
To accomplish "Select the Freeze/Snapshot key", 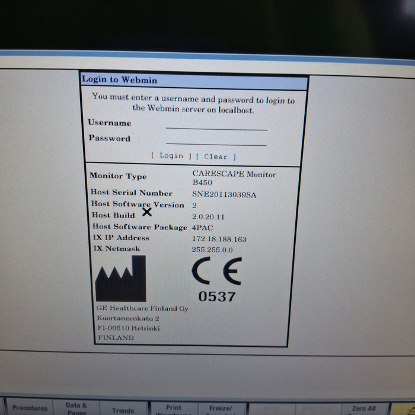I will pyautogui.click(x=219, y=408).
